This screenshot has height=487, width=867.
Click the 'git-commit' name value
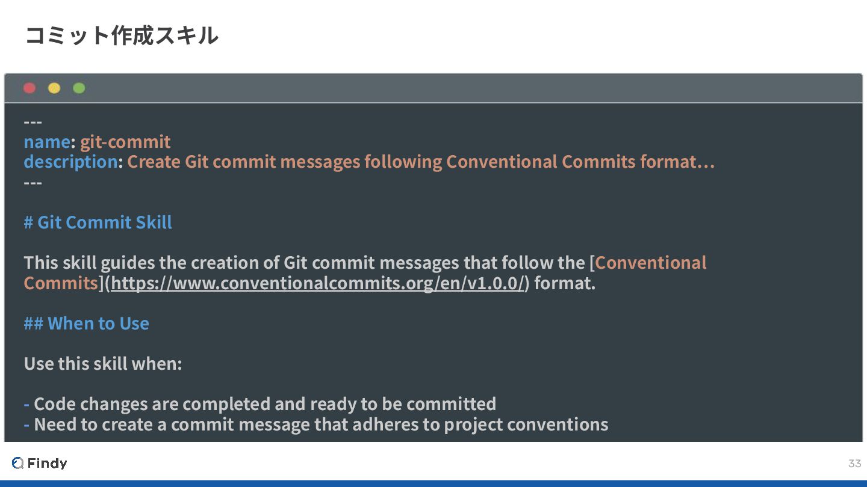click(125, 142)
